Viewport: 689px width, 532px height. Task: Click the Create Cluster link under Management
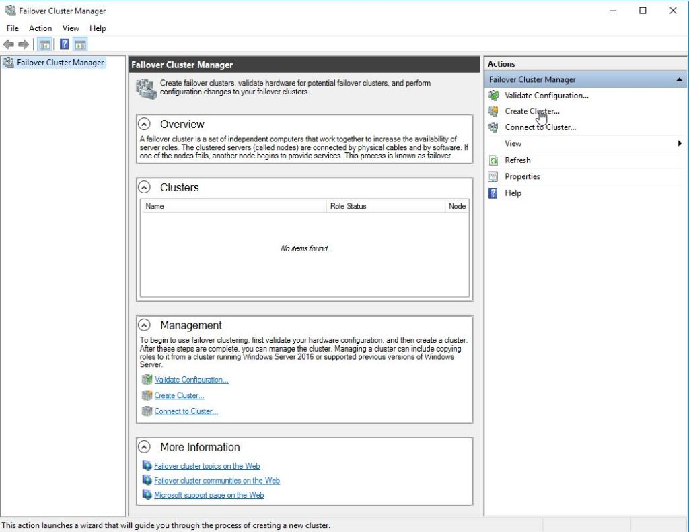click(x=179, y=395)
